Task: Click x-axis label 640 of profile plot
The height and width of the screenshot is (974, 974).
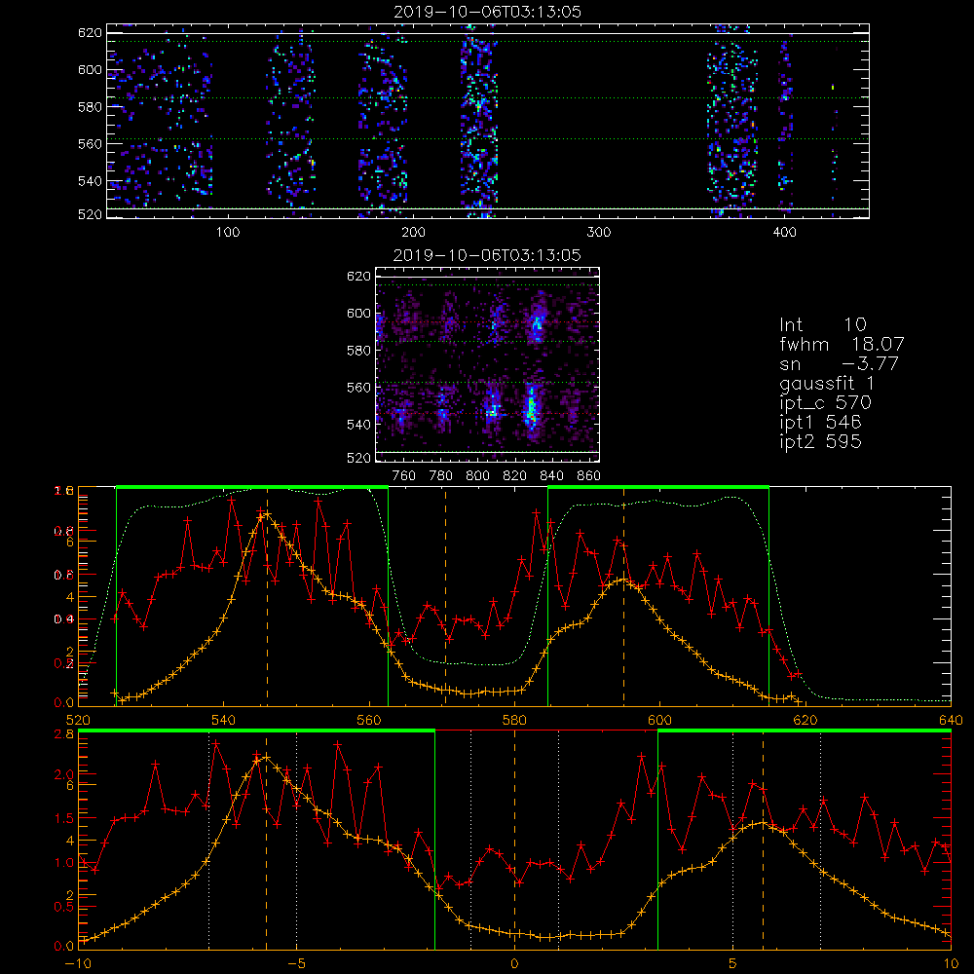Action: pyautogui.click(x=951, y=720)
